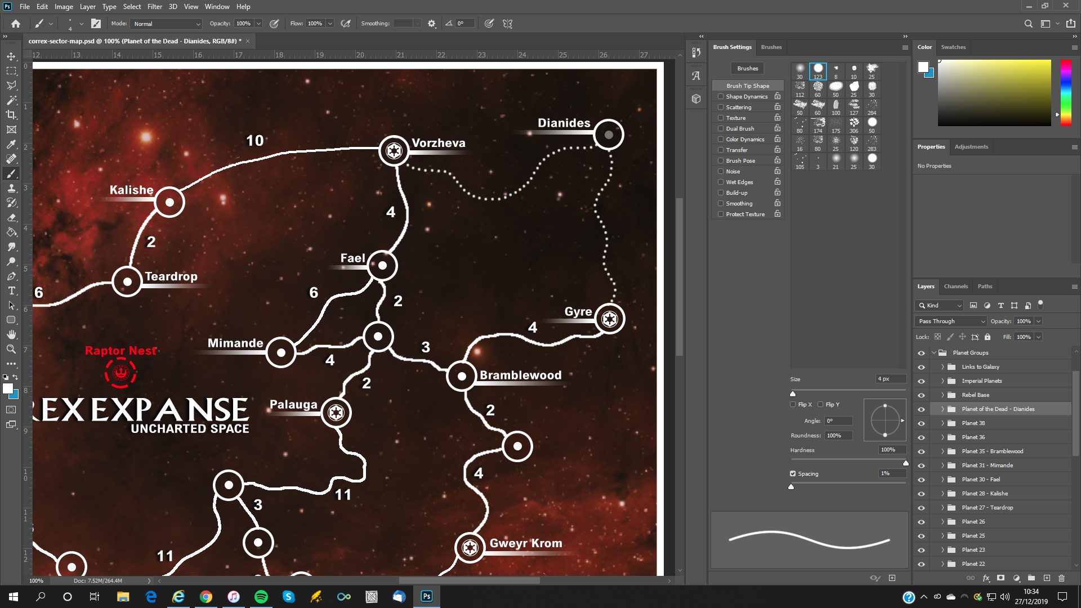
Task: Switch to the Adjustments tab
Action: (971, 147)
